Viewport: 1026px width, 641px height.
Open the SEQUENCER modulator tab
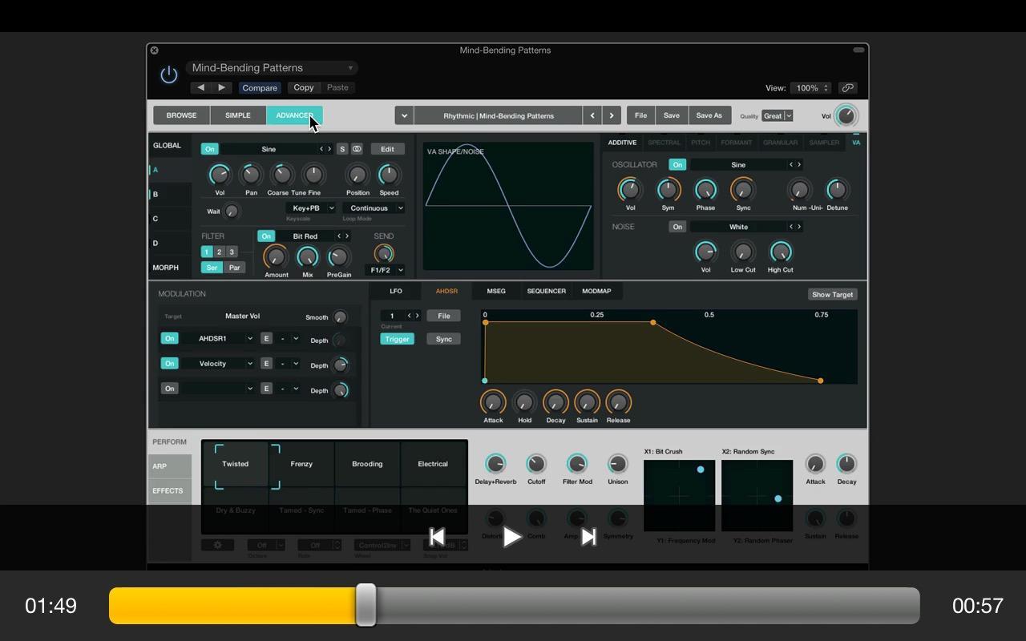(x=547, y=291)
